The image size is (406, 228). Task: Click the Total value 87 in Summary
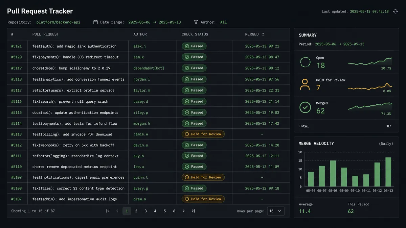[x=389, y=126]
